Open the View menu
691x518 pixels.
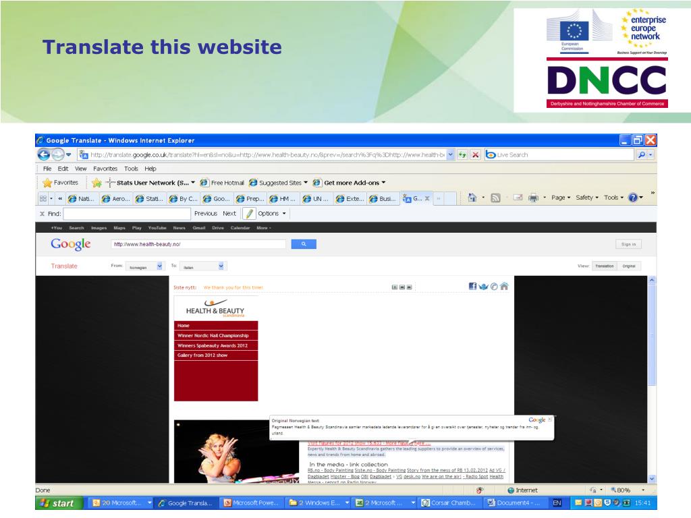pos(81,168)
